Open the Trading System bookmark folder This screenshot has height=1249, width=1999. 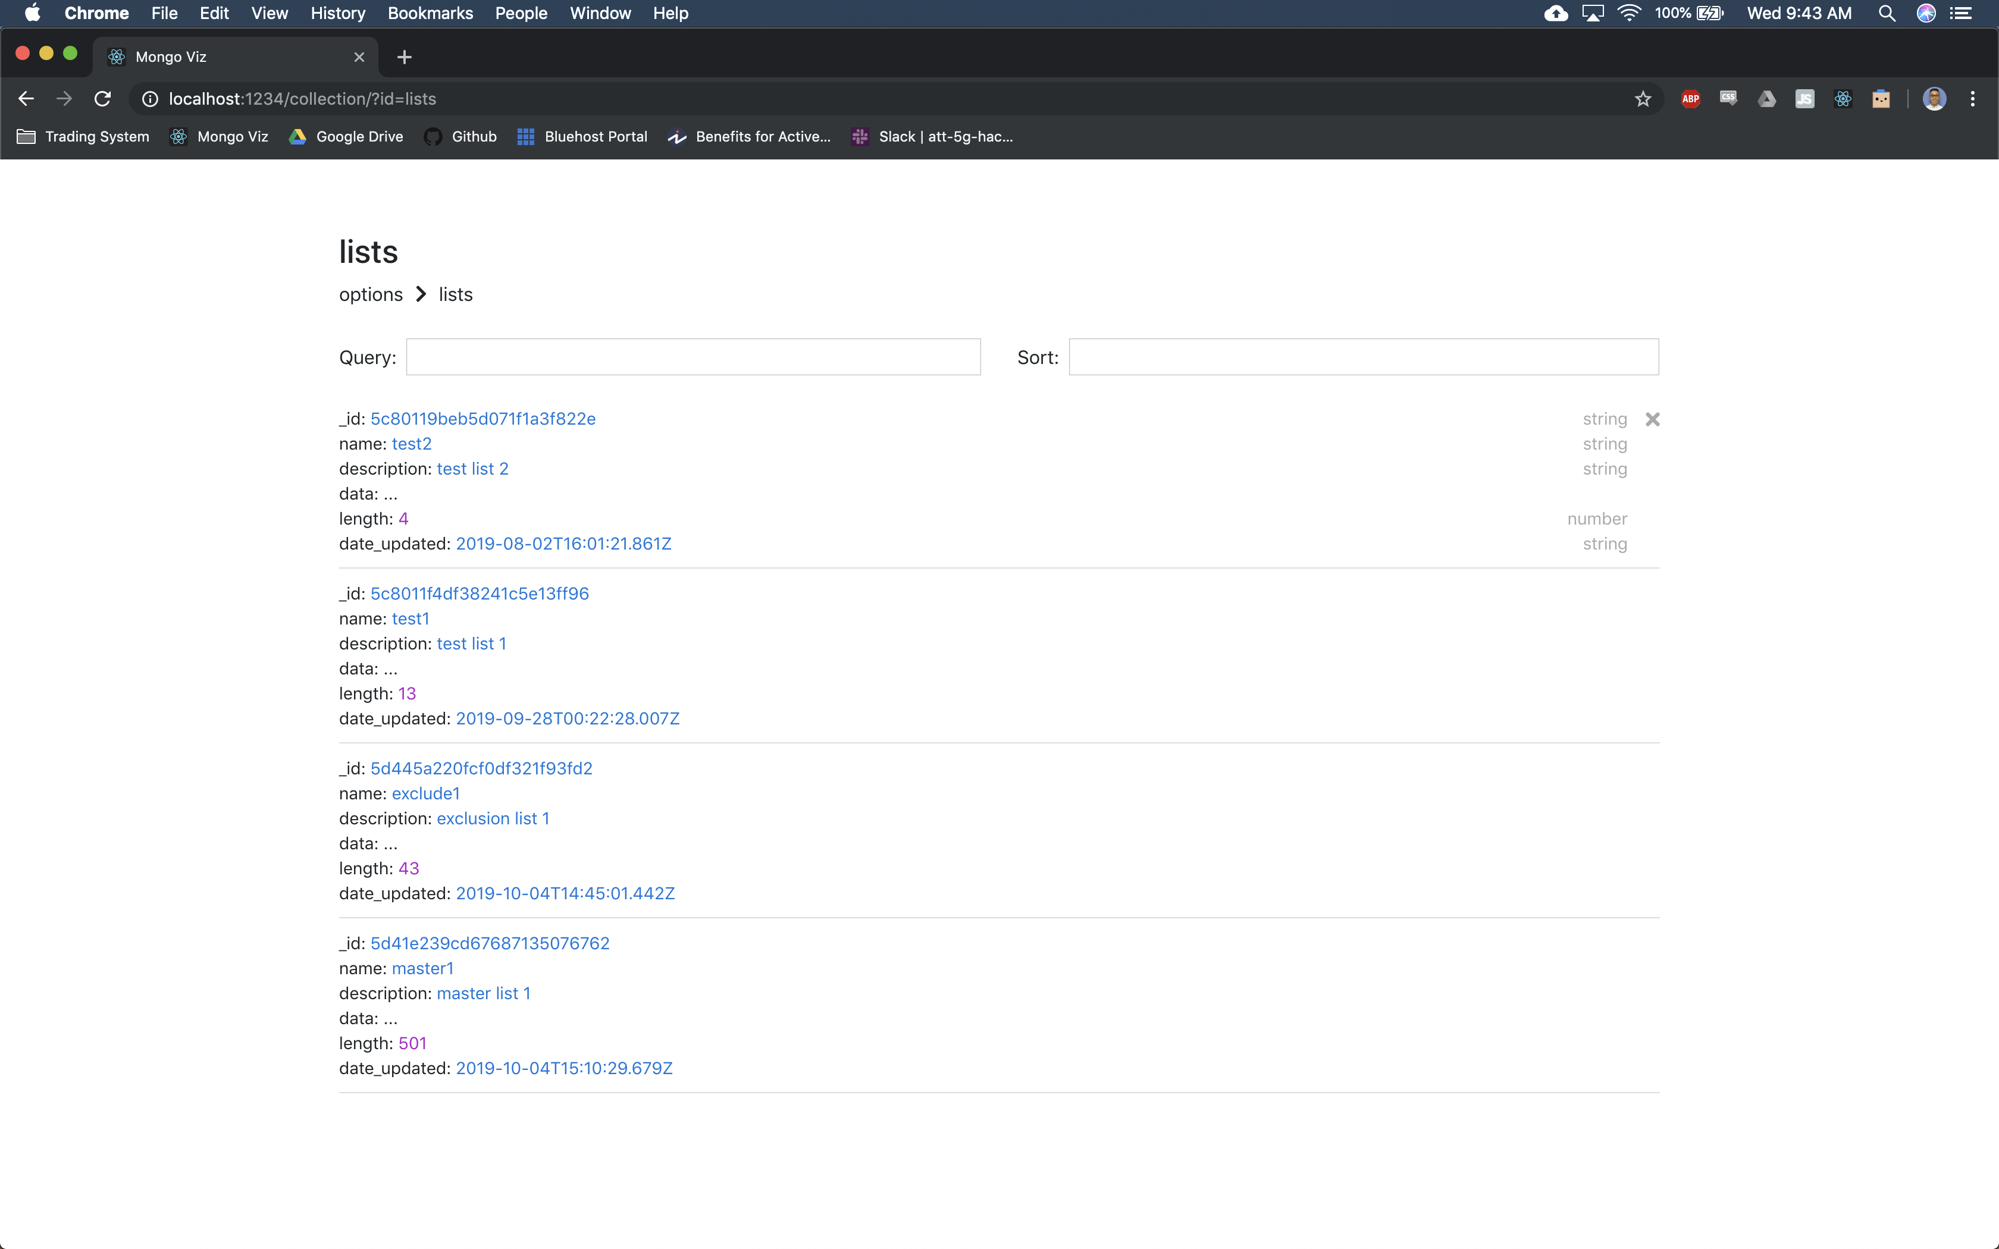point(83,137)
